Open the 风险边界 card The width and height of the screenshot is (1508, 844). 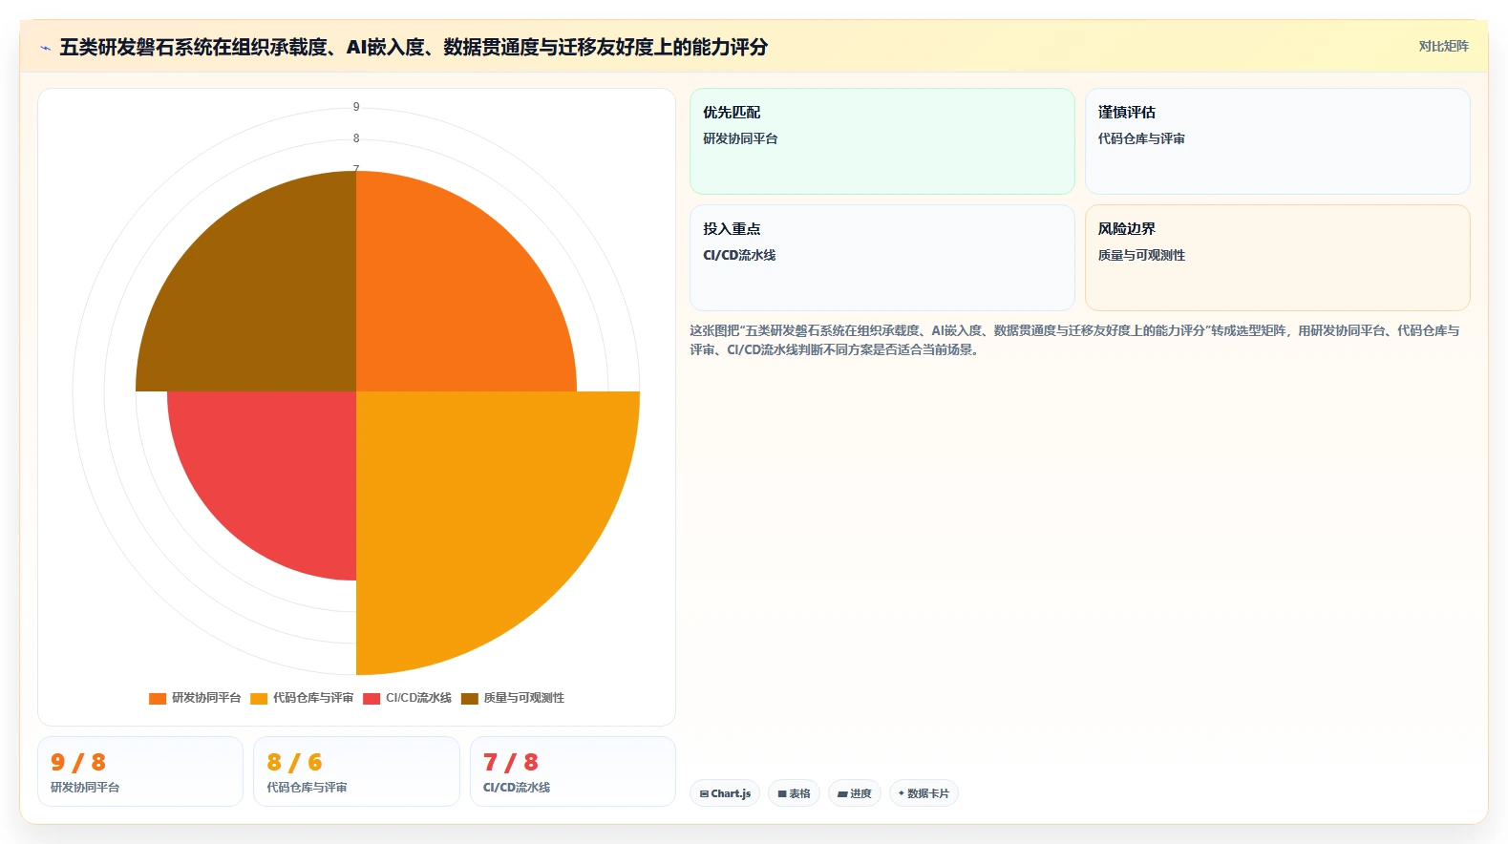1278,258
